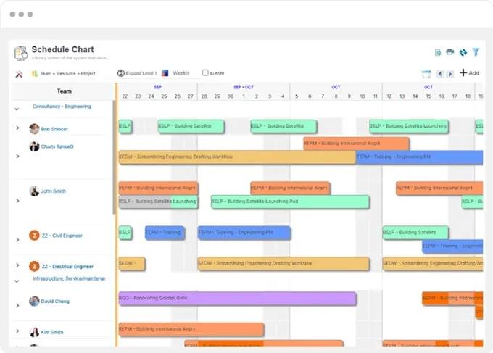Click the Team Resource Project grouping icon
The height and width of the screenshot is (353, 493).
pyautogui.click(x=35, y=73)
